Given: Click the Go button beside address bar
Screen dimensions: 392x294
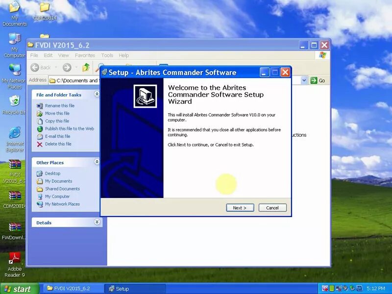Looking at the screenshot, I should pos(318,80).
